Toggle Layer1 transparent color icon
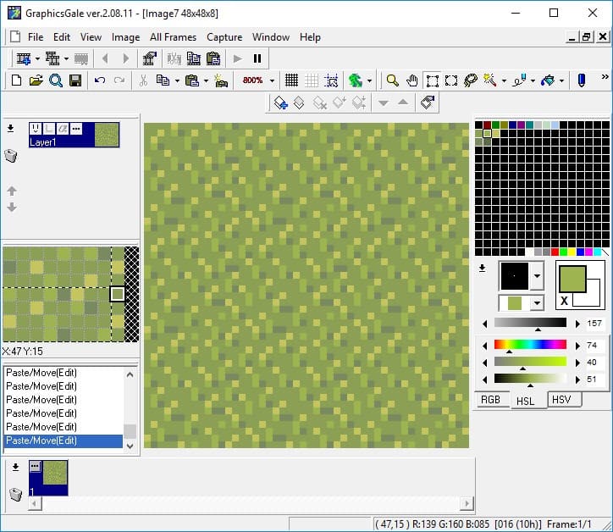This screenshot has width=613, height=532. coord(49,128)
